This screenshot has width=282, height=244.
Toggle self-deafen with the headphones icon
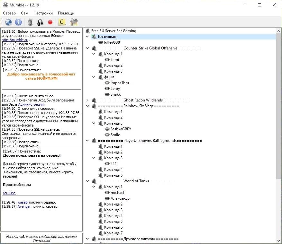tap(40, 22)
